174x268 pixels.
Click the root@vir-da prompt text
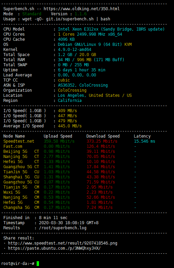click(18, 264)
